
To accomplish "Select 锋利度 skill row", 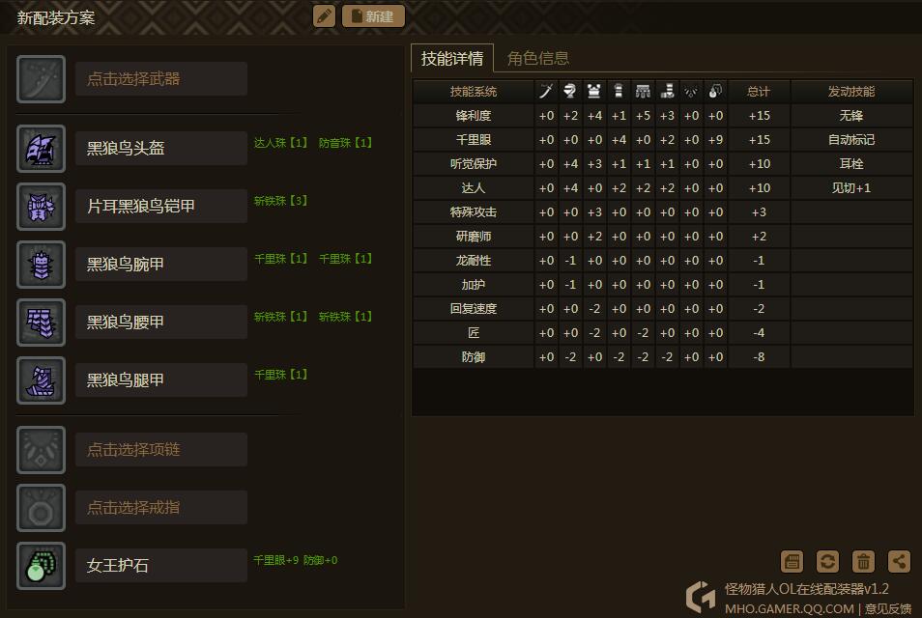I will 663,116.
